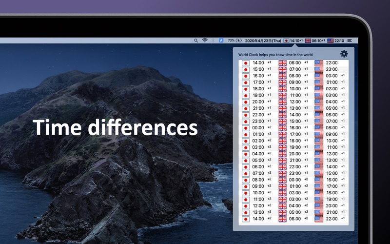This screenshot has width=390, height=244.
Task: Select Japan time 01:00 +2
Action: (258, 134)
